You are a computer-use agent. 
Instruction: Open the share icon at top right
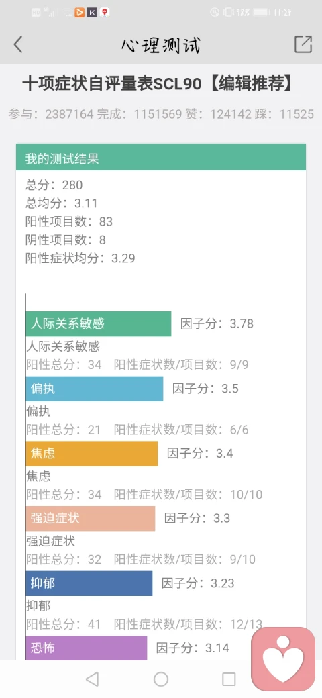[x=303, y=44]
